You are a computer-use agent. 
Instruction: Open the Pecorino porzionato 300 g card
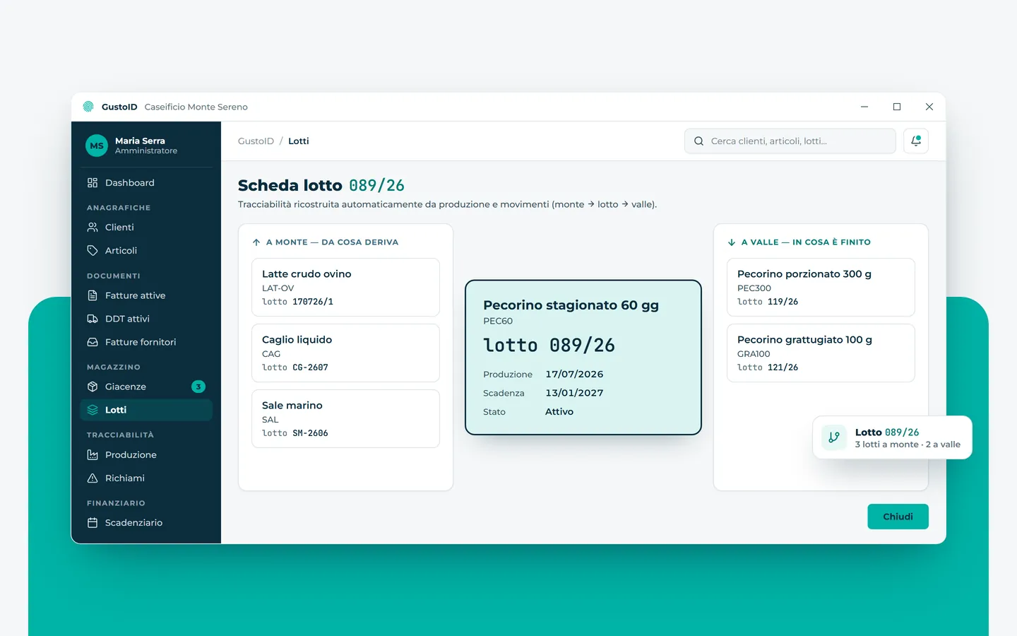pos(821,287)
